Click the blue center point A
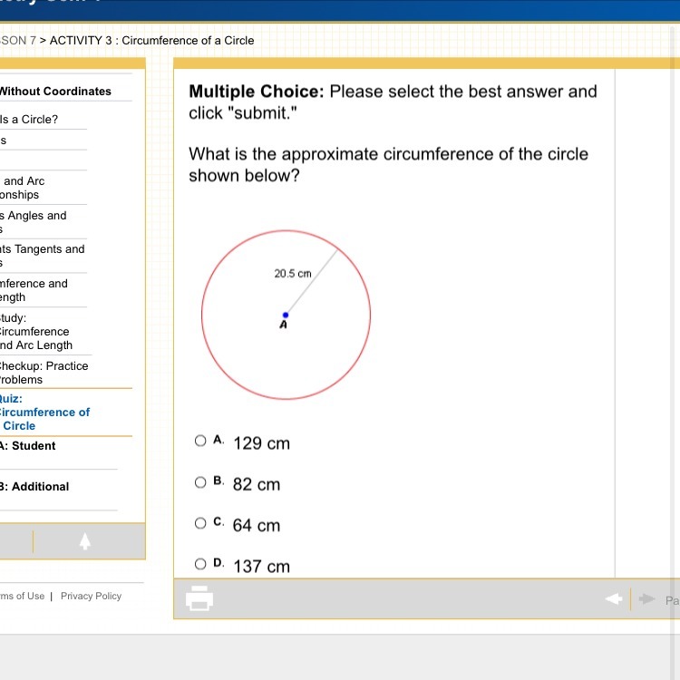The width and height of the screenshot is (680, 680). click(286, 315)
